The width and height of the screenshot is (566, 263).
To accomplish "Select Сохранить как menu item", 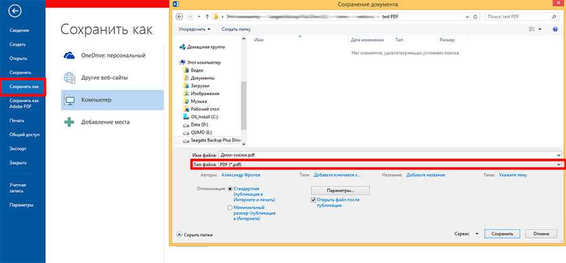I will [23, 87].
